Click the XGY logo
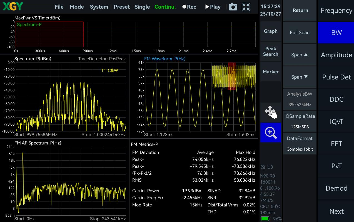This screenshot has height=222, width=354. coord(13,6)
